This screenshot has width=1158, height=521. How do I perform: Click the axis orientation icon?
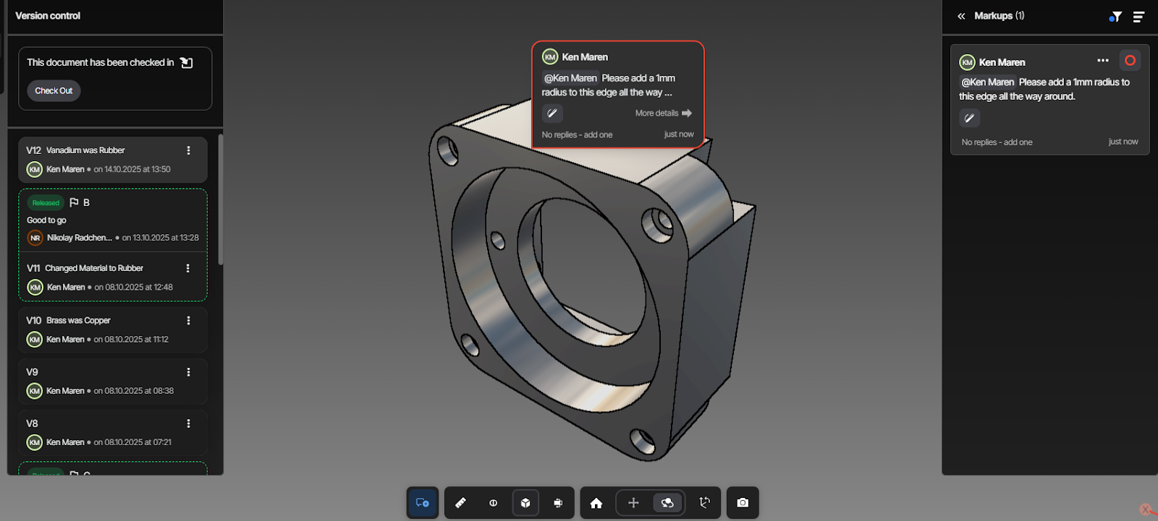pyautogui.click(x=704, y=502)
